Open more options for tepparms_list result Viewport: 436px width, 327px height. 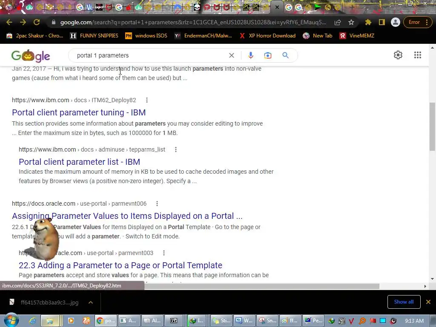pos(176,149)
